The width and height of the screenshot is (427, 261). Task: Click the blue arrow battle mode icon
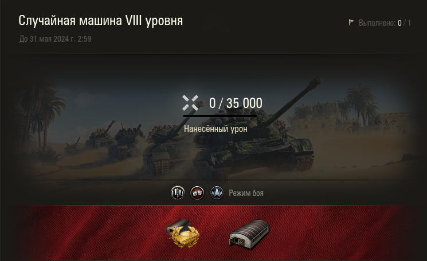[217, 193]
